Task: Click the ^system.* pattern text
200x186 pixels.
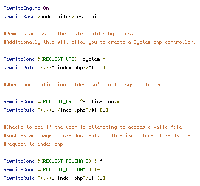Action: coord(92,59)
